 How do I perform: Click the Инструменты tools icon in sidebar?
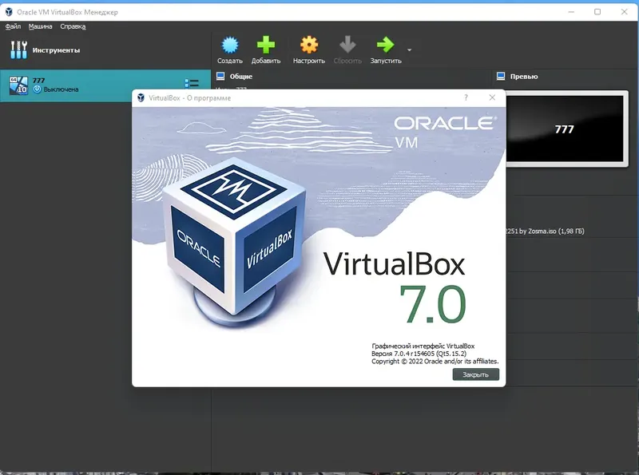(x=18, y=48)
